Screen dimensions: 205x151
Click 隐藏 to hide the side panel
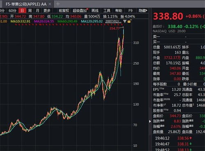[143, 11]
